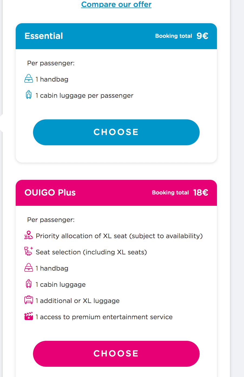Choose the Essential offer
The image size is (244, 377).
[x=116, y=132]
